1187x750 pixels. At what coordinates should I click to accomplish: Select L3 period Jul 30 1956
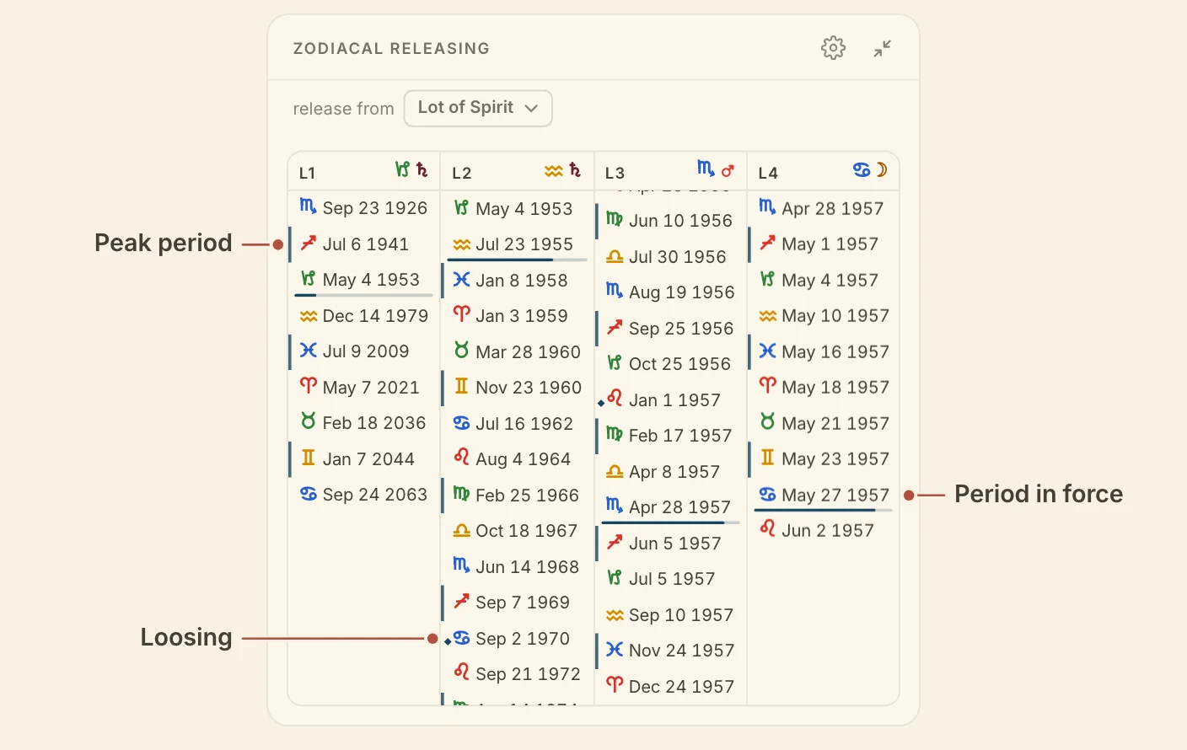(x=671, y=257)
